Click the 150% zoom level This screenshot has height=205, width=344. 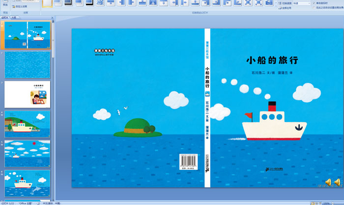click(326, 204)
